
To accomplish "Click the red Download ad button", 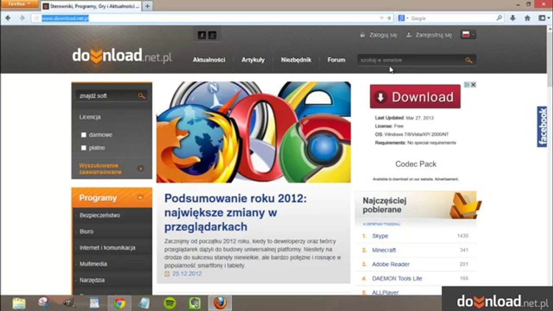I will click(415, 96).
